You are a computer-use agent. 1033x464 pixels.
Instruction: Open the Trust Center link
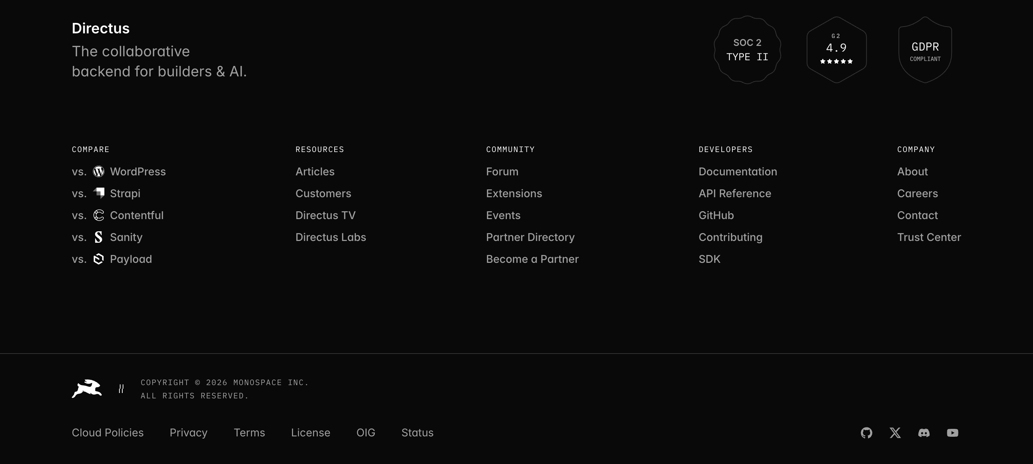point(929,237)
